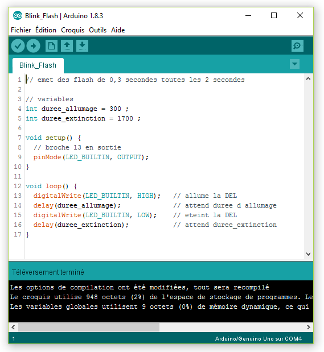Upload the sketch with the arrow button

[33, 46]
